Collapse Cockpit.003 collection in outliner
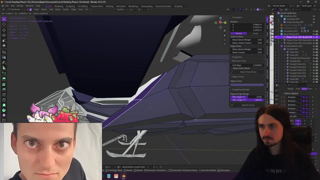 [x=281, y=49]
